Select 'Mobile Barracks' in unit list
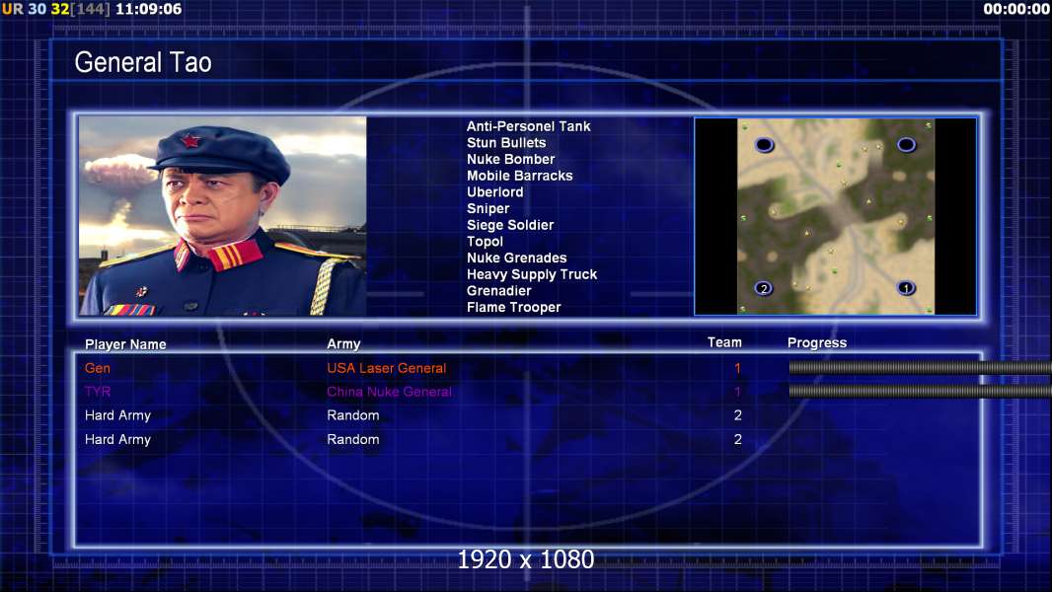Screen dimensions: 1052x592 click(x=520, y=176)
